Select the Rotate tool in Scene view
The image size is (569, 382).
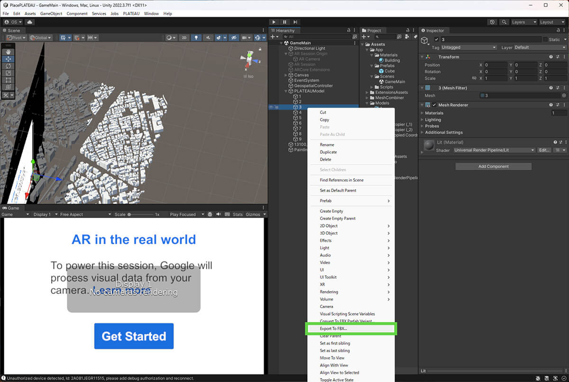8,66
